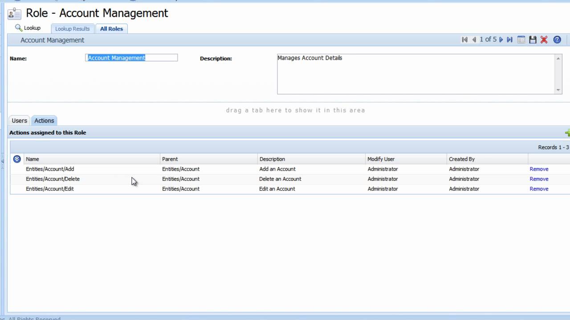Go to the first role record
Viewport: 570px width, 320px height.
tap(464, 40)
